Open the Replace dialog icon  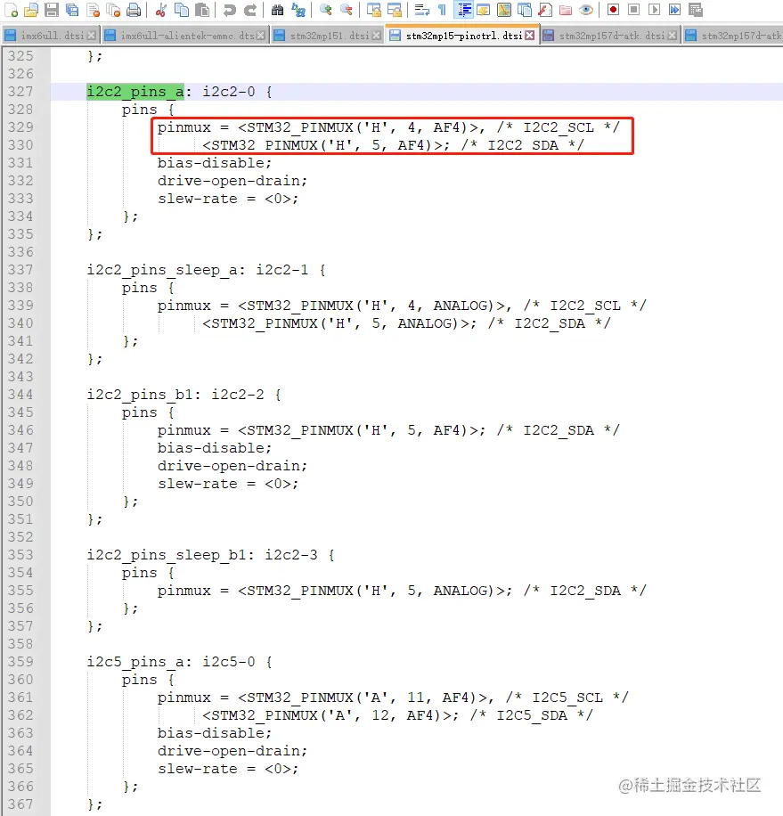click(x=298, y=10)
